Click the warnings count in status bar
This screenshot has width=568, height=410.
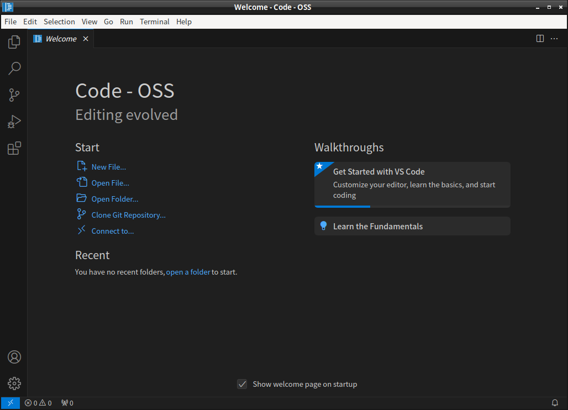[x=45, y=403]
